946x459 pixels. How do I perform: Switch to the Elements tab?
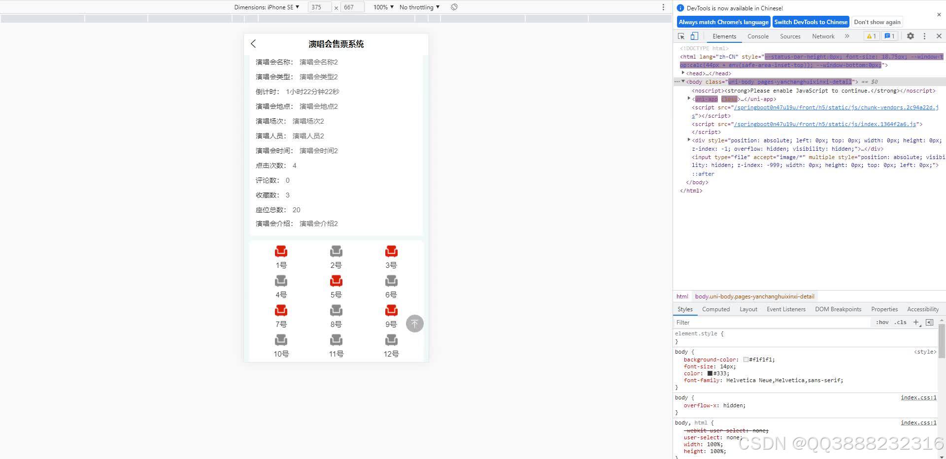[724, 36]
